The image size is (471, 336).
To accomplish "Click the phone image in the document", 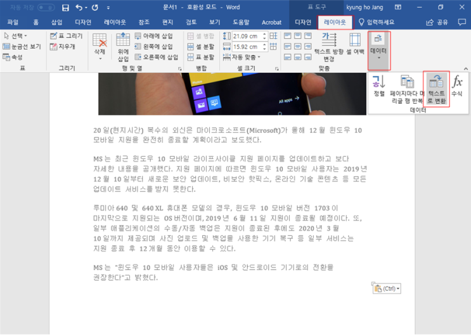I will [232, 94].
